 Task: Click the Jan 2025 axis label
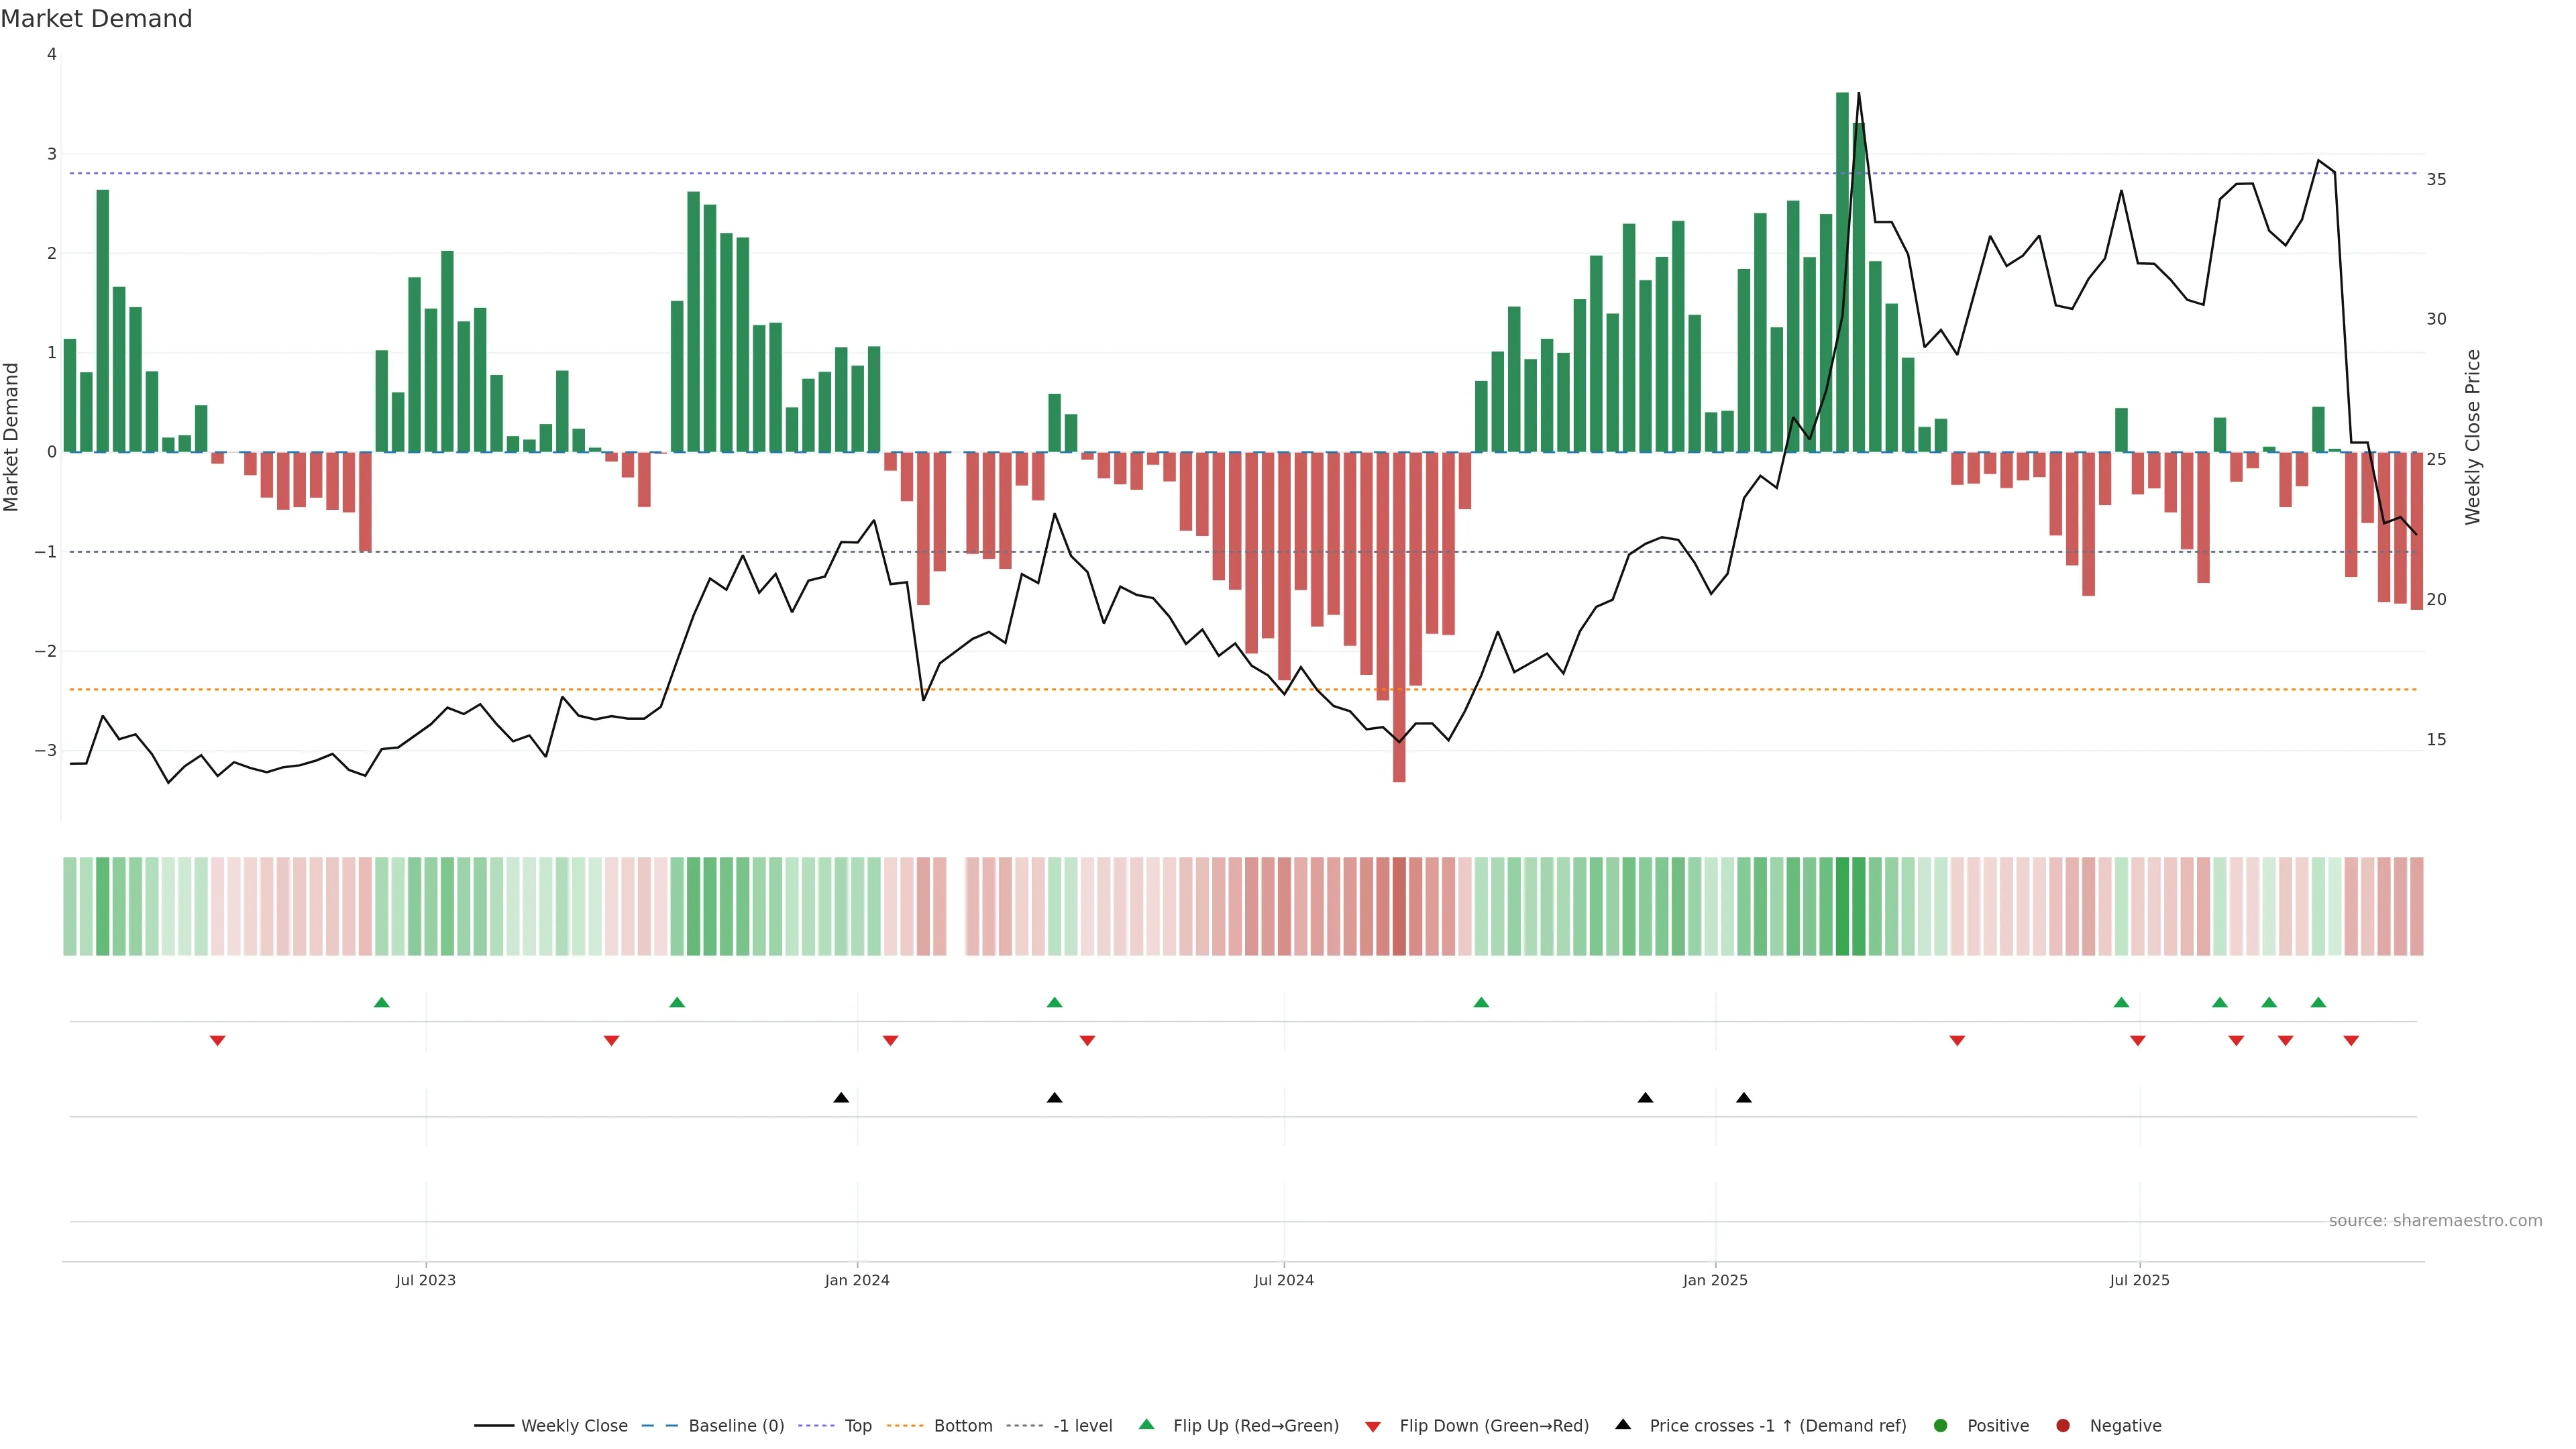tap(1715, 1280)
